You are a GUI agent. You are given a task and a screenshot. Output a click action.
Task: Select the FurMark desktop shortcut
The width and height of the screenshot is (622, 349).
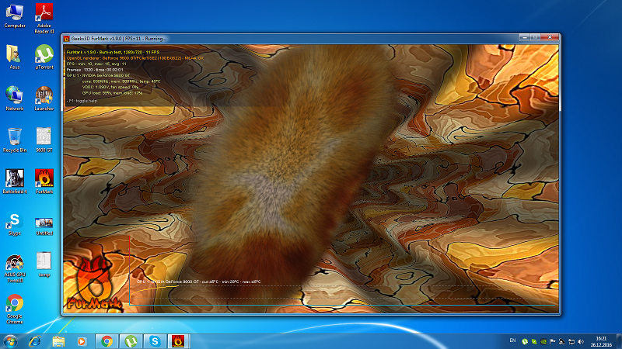coord(44,181)
